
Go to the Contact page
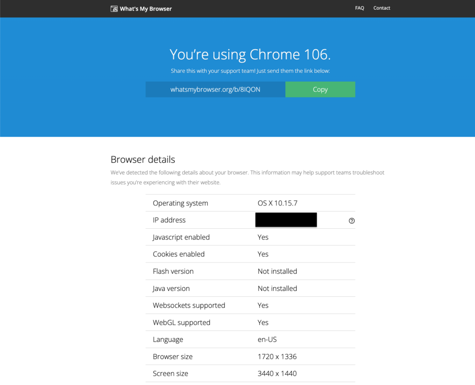[381, 8]
